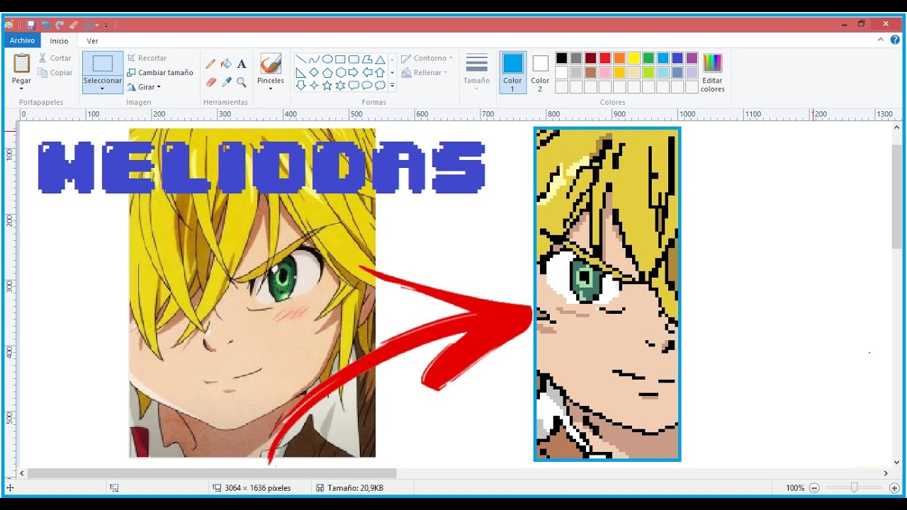The width and height of the screenshot is (907, 510).
Task: Select the Color picker eyedropper tool
Action: [226, 82]
